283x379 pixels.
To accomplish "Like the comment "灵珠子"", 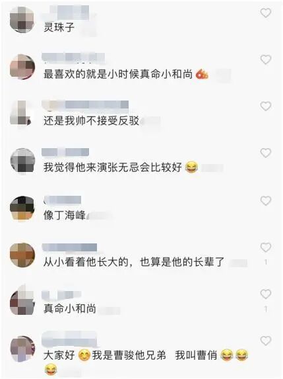I will coord(266,13).
